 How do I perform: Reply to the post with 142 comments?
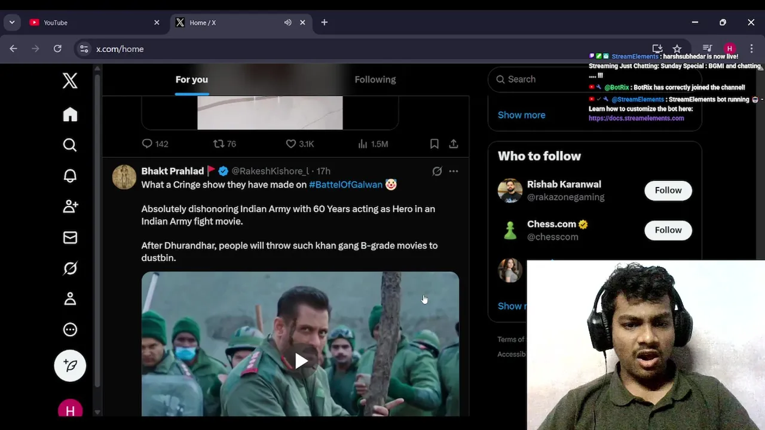tap(155, 144)
